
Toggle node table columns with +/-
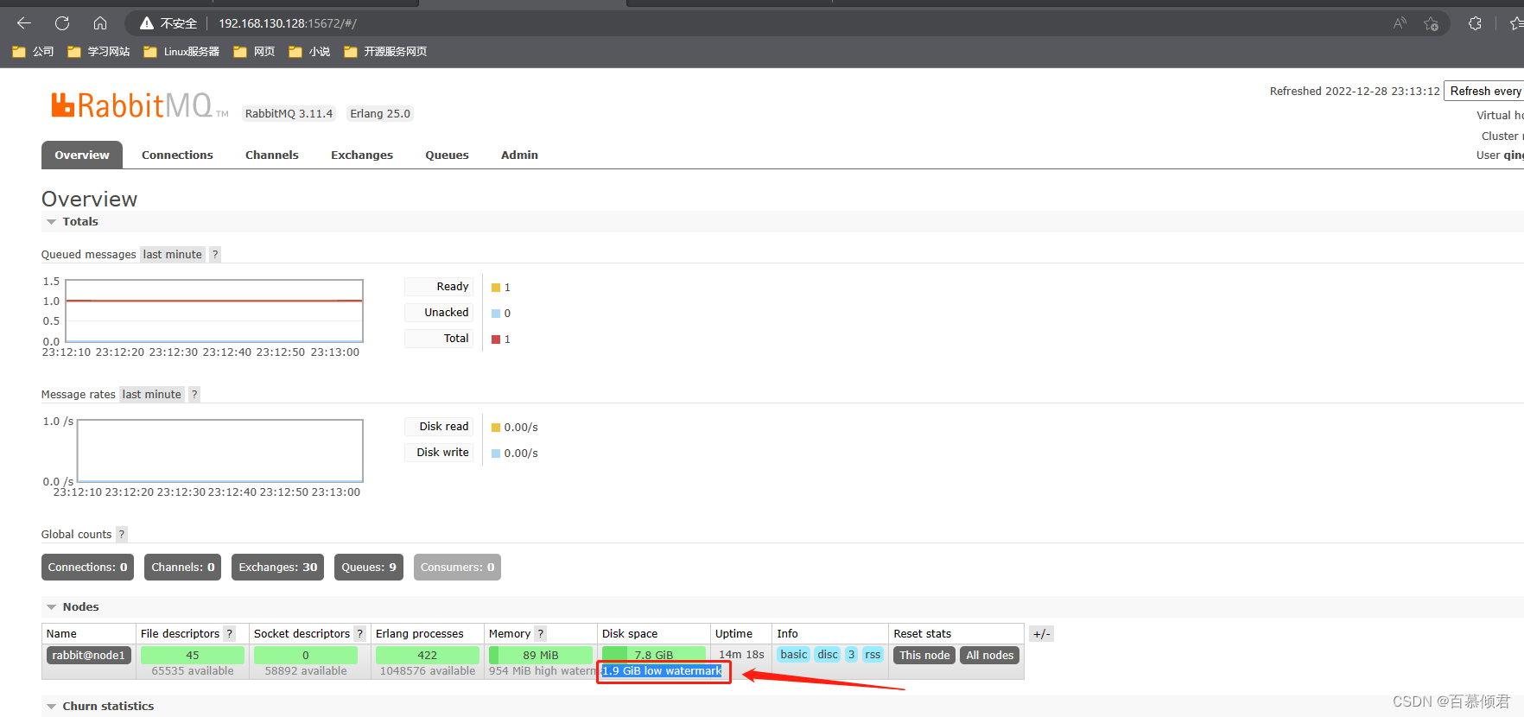[x=1041, y=633]
